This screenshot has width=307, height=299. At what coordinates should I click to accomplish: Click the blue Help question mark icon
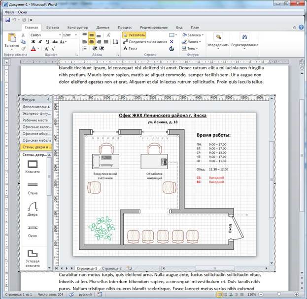[301, 28]
